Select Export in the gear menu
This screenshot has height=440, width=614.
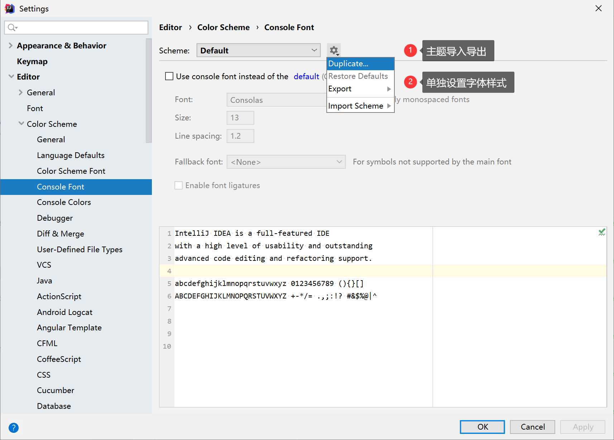click(x=360, y=89)
